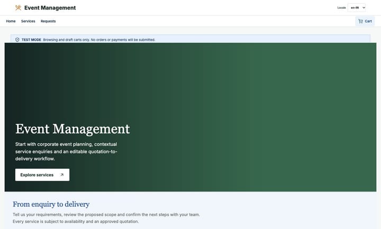Click the 'Browsing and draft carts only' notice text

99,40
